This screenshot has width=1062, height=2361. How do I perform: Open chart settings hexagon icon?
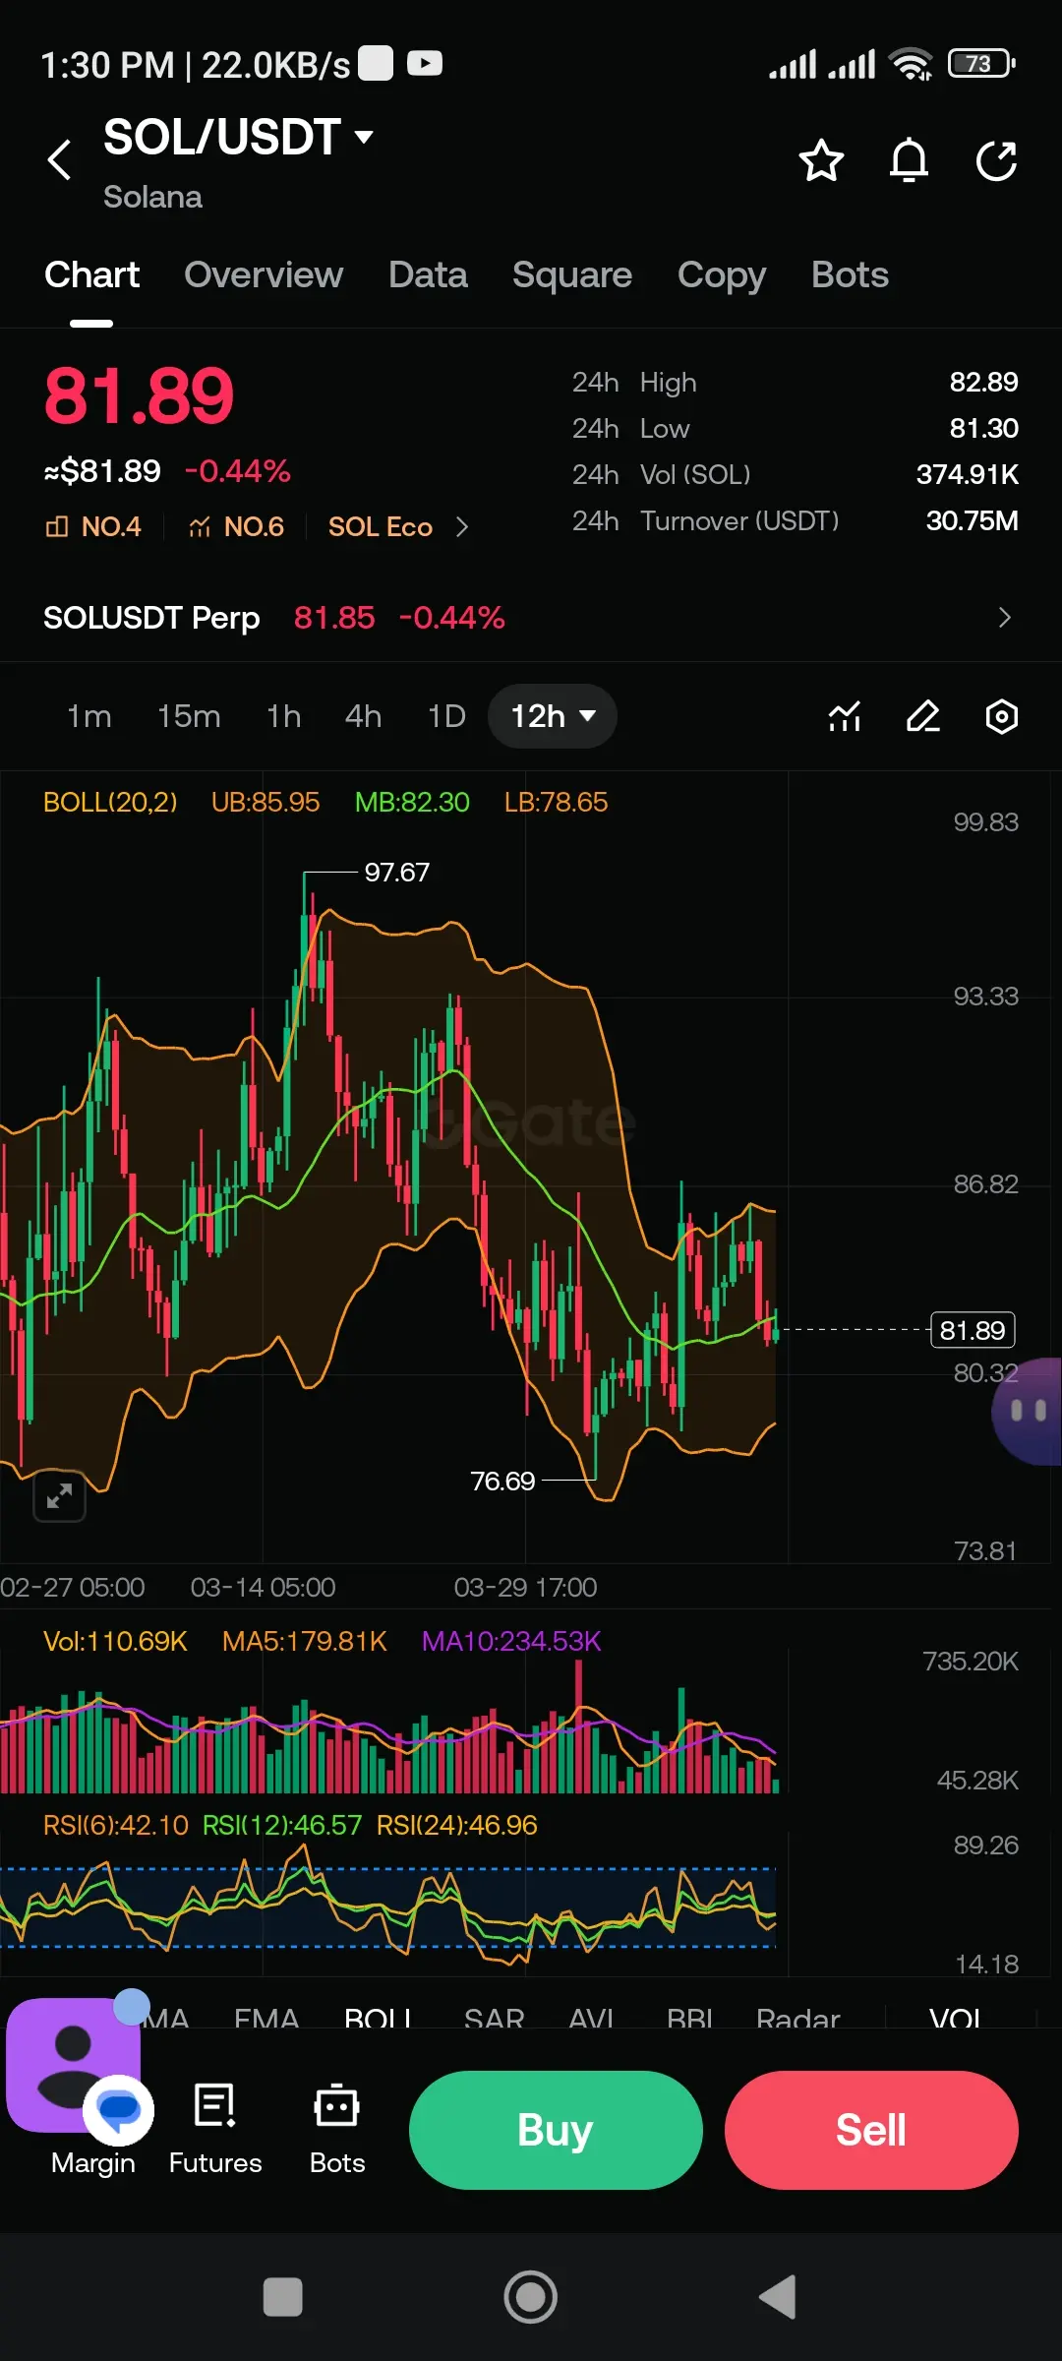(x=1001, y=716)
